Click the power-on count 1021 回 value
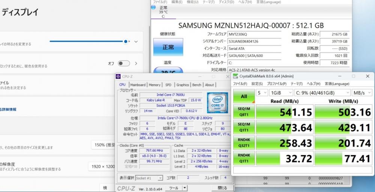 tap(334, 56)
